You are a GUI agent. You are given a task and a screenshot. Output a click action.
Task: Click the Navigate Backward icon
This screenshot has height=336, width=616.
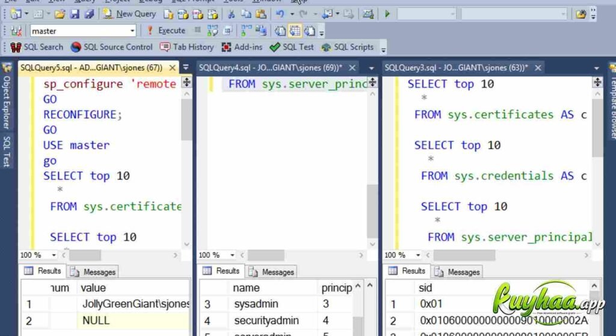pos(327,14)
